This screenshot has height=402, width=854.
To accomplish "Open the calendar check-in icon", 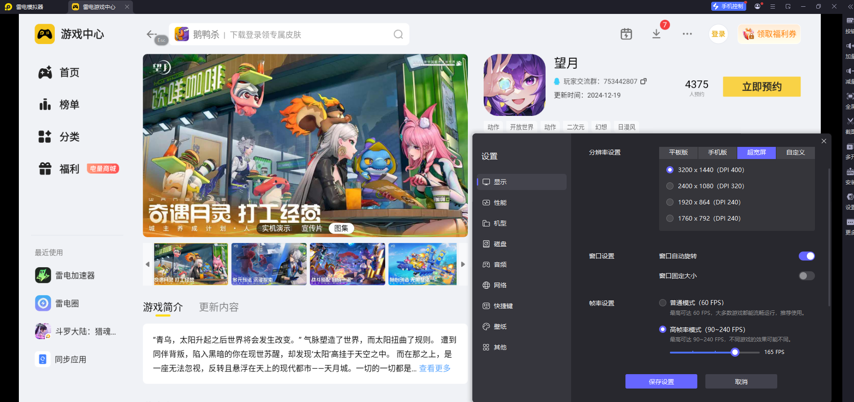I will click(x=626, y=34).
